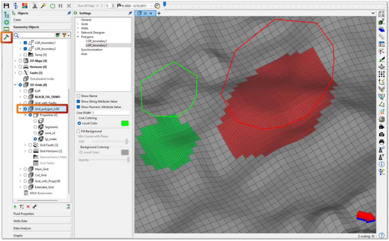This screenshot has width=389, height=241.
Task: Click the green plus add object icon
Action: 15,207
